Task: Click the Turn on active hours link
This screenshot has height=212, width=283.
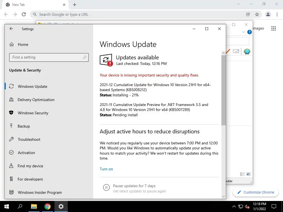Action: click(x=106, y=169)
